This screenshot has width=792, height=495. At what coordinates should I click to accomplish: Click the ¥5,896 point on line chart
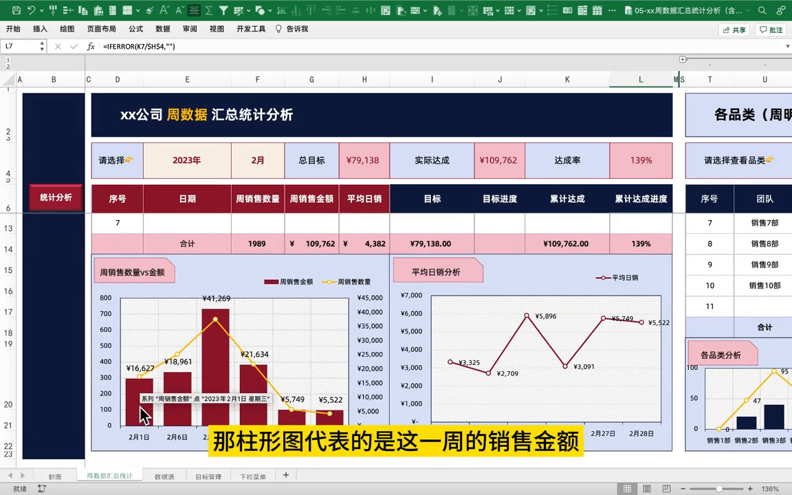pyautogui.click(x=527, y=316)
